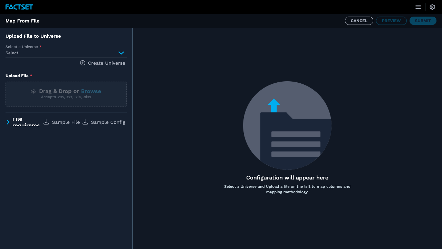Open the Select a Universe dropdown
Image resolution: width=442 pixels, height=249 pixels.
[66, 53]
